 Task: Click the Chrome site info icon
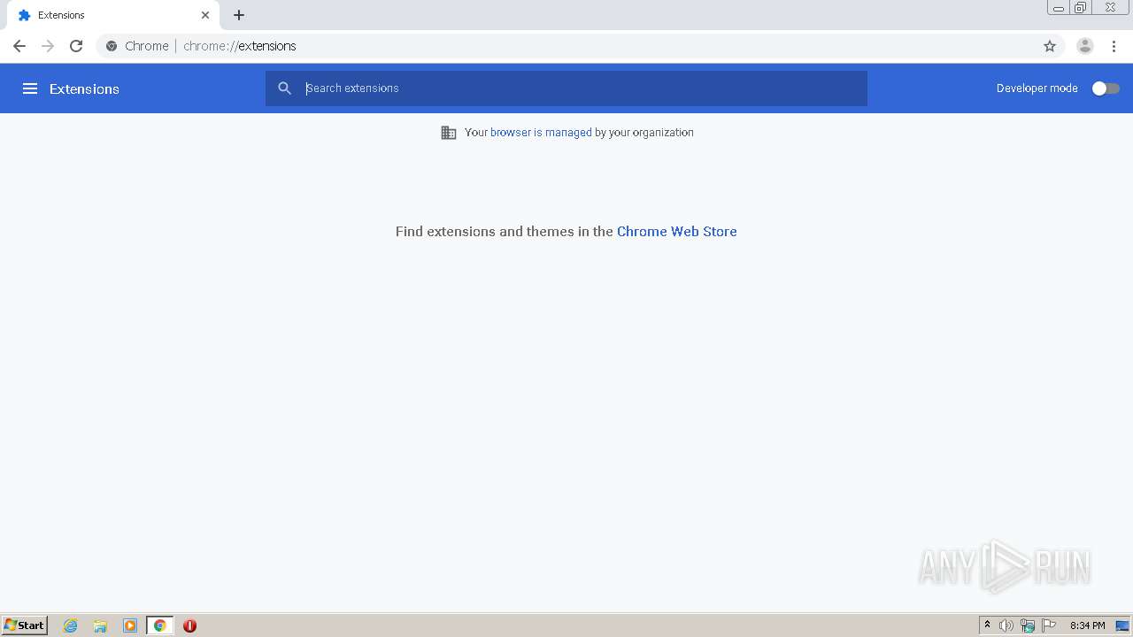[112, 46]
